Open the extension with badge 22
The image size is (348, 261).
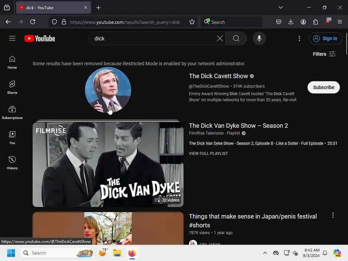pos(328,21)
